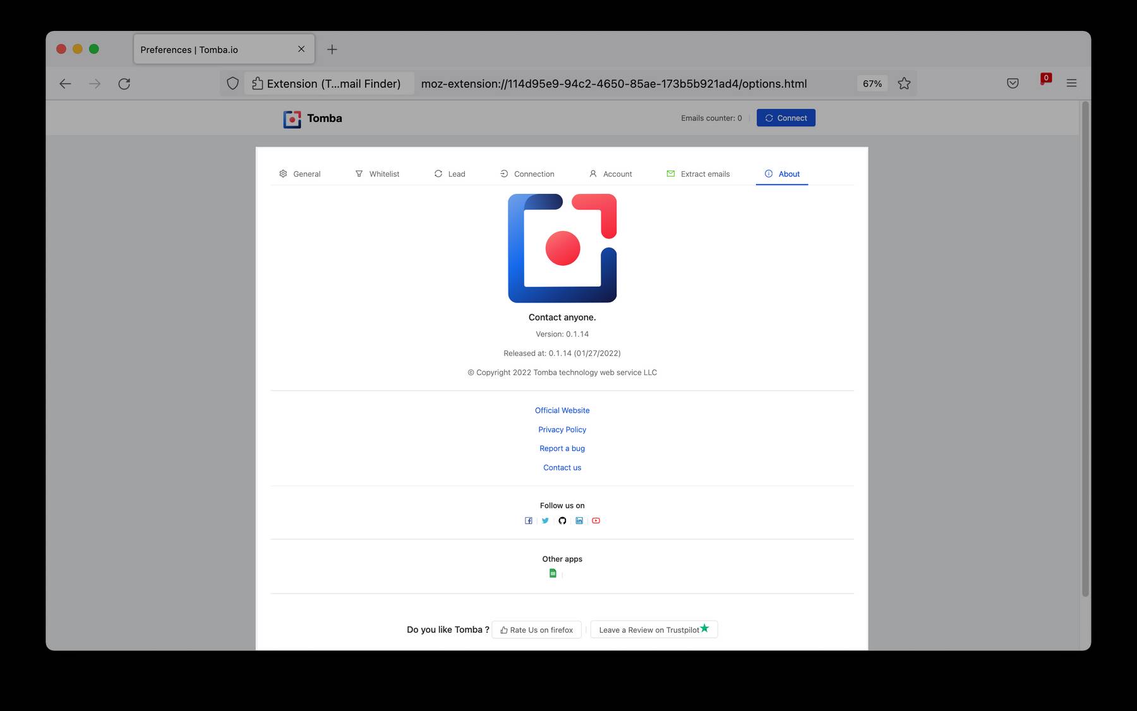Image resolution: width=1137 pixels, height=711 pixels.
Task: Go back to previous page
Action: [x=65, y=83]
